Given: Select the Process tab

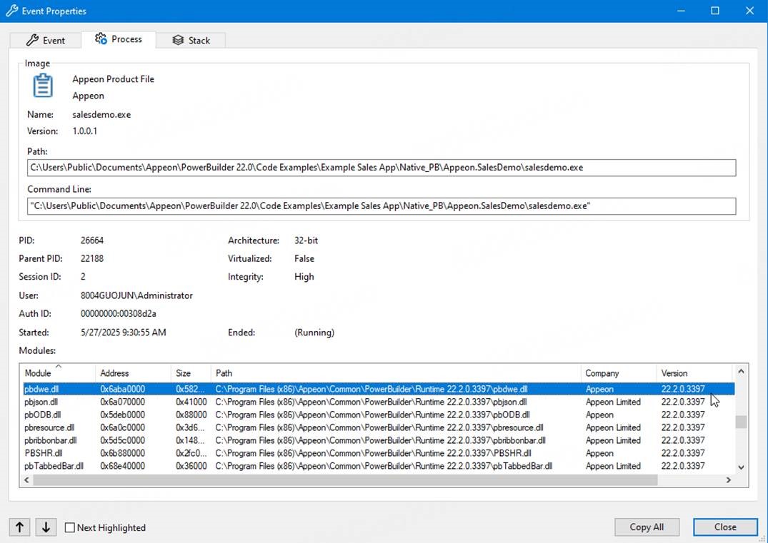Looking at the screenshot, I should (119, 39).
